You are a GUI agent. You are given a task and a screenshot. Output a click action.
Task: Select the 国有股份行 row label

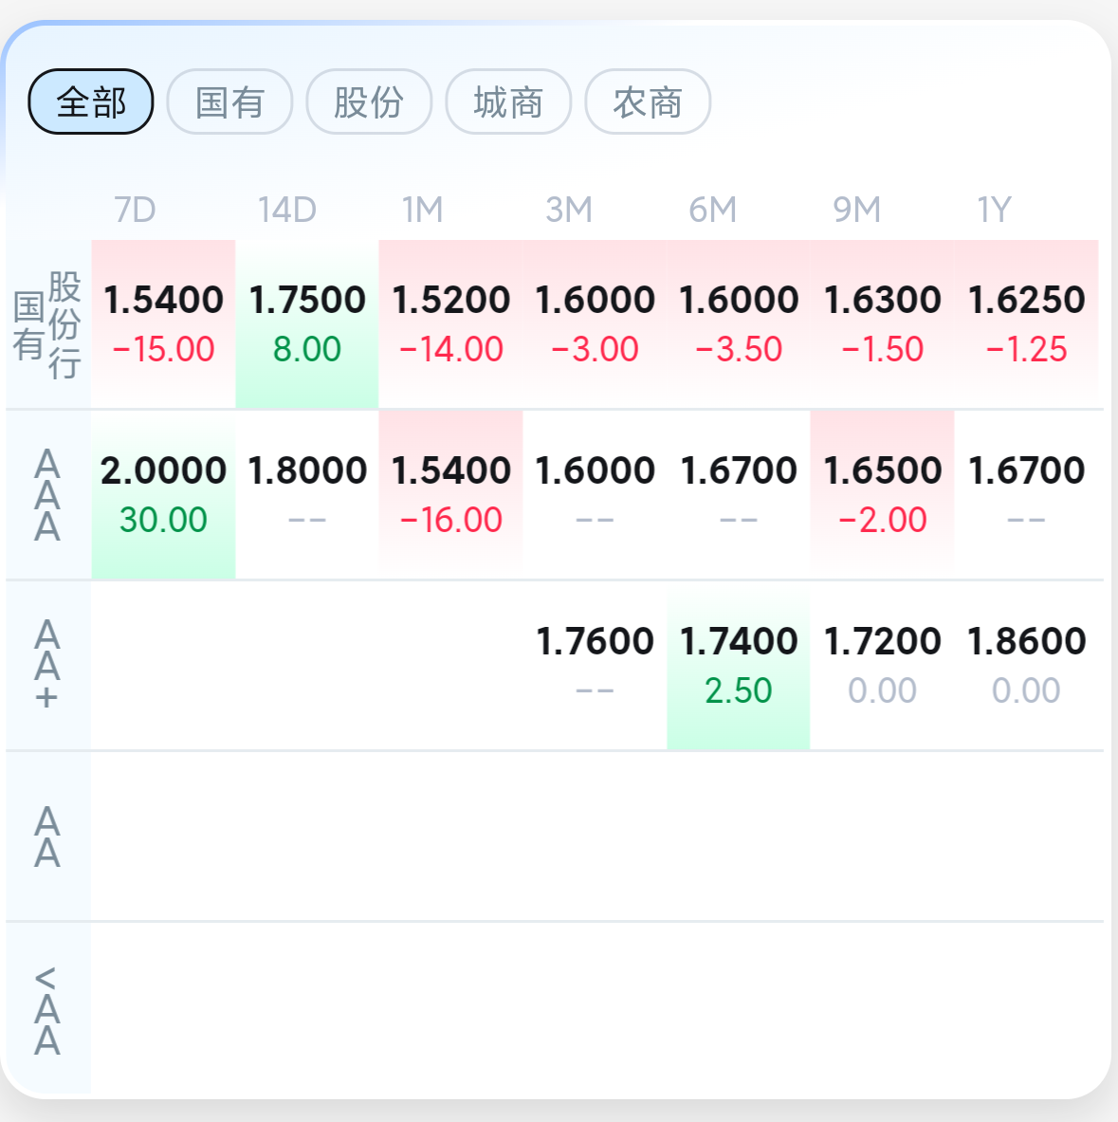48,325
